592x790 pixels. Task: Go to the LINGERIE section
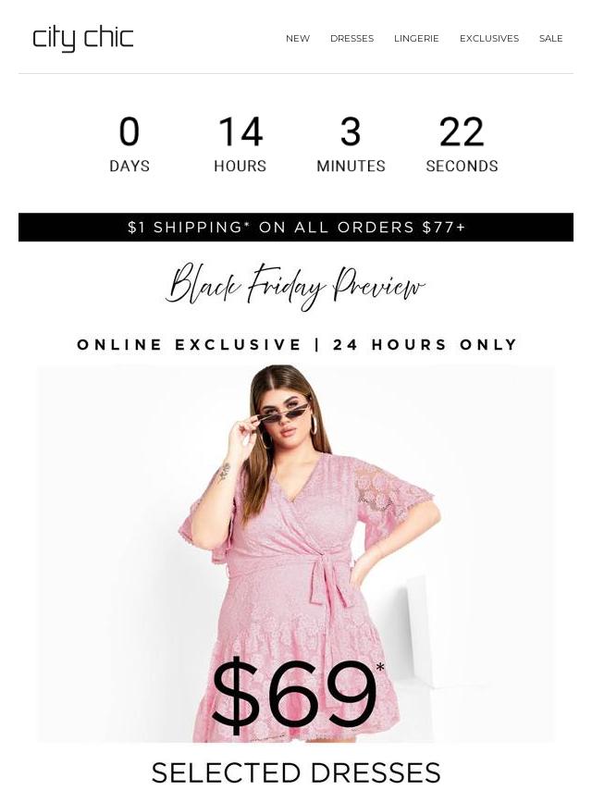pyautogui.click(x=416, y=38)
